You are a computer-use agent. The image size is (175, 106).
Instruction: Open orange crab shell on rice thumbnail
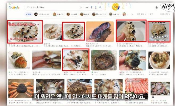[x=19, y=60]
